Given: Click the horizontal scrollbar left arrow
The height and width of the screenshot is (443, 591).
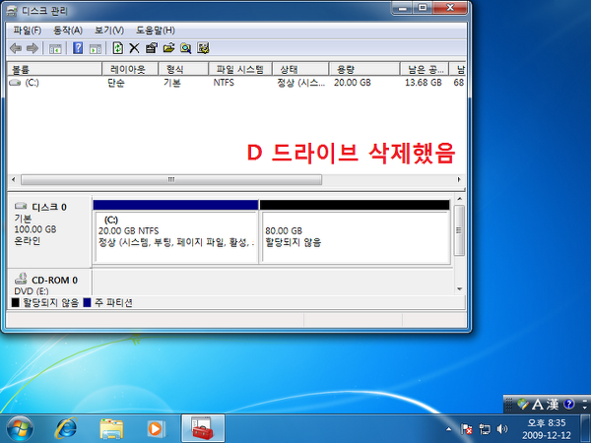Looking at the screenshot, I should point(13,180).
